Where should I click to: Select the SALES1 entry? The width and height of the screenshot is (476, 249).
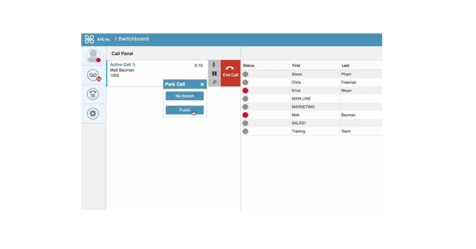299,123
